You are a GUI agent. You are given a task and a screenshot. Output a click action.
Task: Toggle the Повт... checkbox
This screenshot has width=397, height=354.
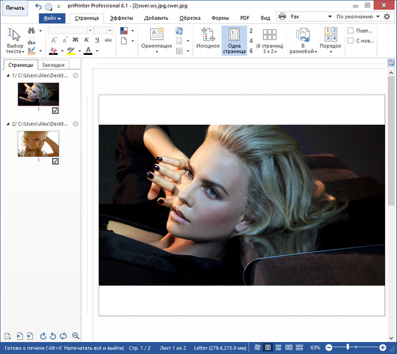click(x=351, y=30)
